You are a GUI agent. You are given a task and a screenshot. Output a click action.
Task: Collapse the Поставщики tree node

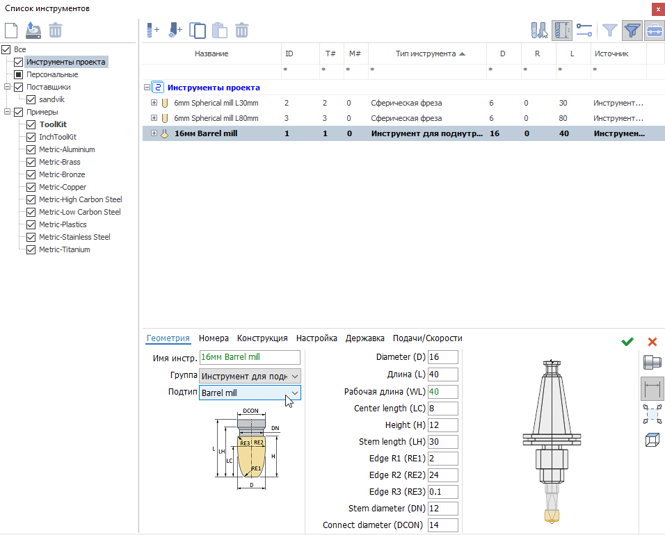(7, 87)
